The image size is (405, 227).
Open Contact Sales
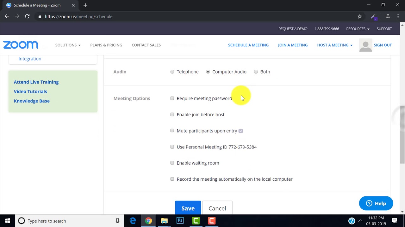146,45
